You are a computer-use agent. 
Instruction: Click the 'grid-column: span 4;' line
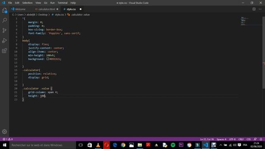(43, 92)
